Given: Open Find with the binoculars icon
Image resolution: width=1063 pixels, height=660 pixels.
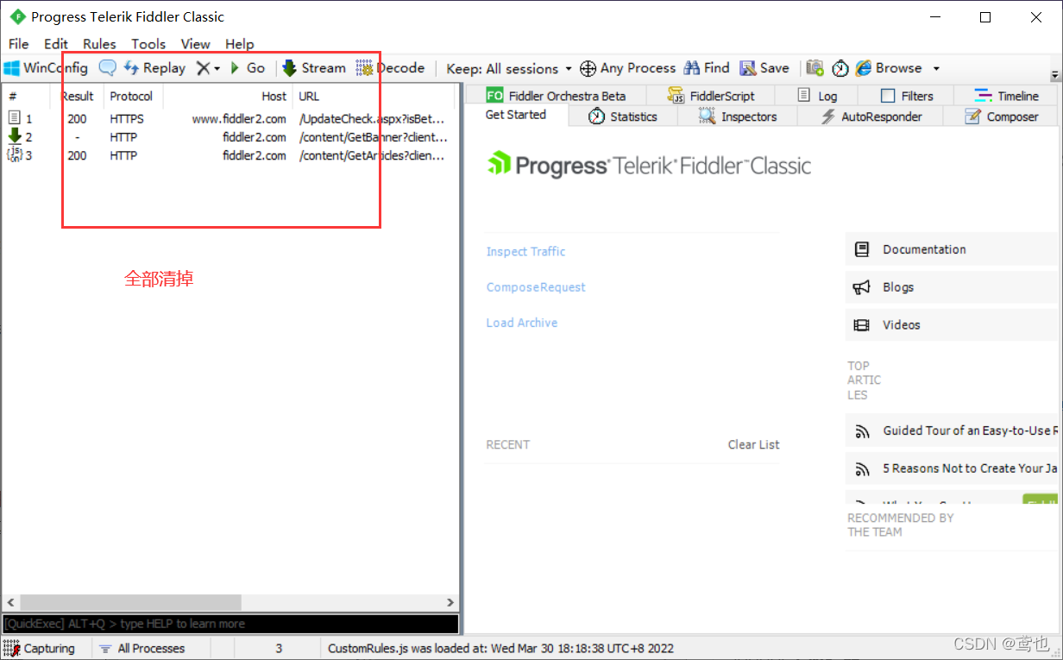Looking at the screenshot, I should [707, 68].
